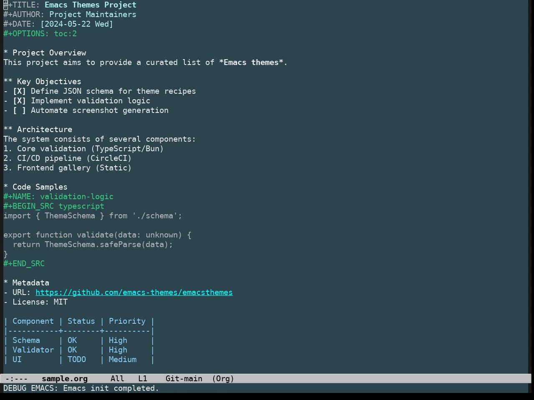
Task: Click the L1 line number indicator
Action: coord(143,379)
